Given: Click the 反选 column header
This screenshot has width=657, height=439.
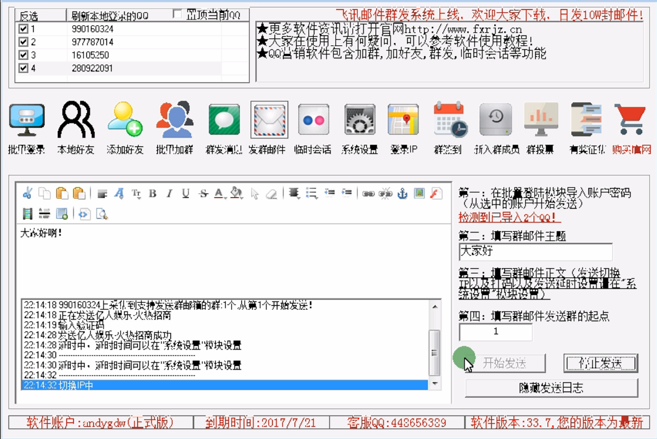Looking at the screenshot, I should click(29, 16).
